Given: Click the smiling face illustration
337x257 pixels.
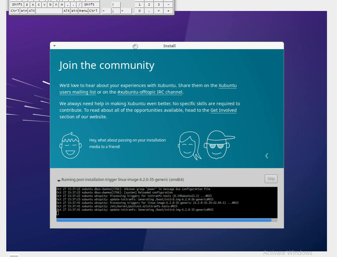Looking at the screenshot, I should click(x=70, y=145).
